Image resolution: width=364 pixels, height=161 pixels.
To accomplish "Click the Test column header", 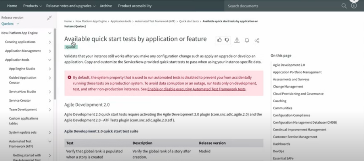I will tap(69, 143).
